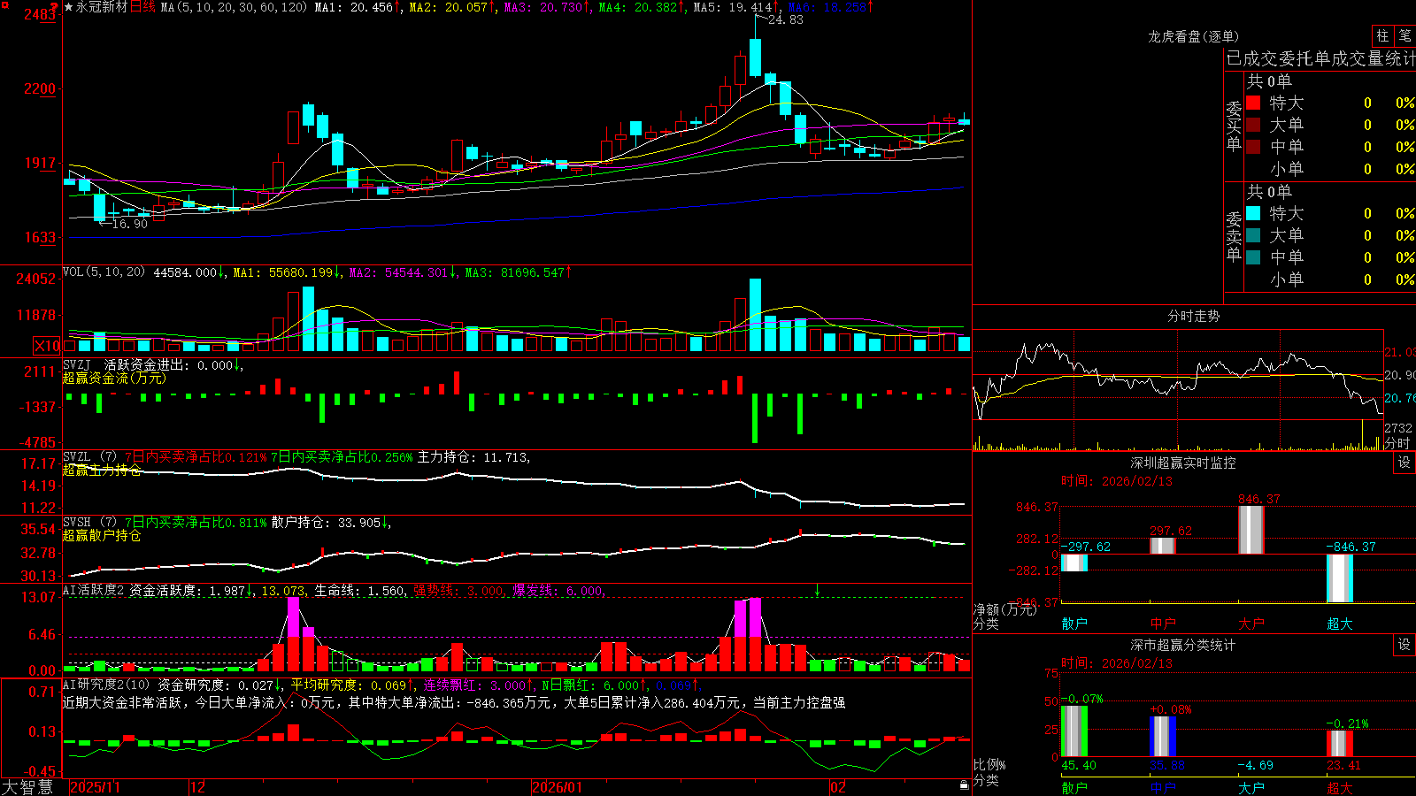Click the teal 中单 sell-order swatch

pyautogui.click(x=1253, y=257)
